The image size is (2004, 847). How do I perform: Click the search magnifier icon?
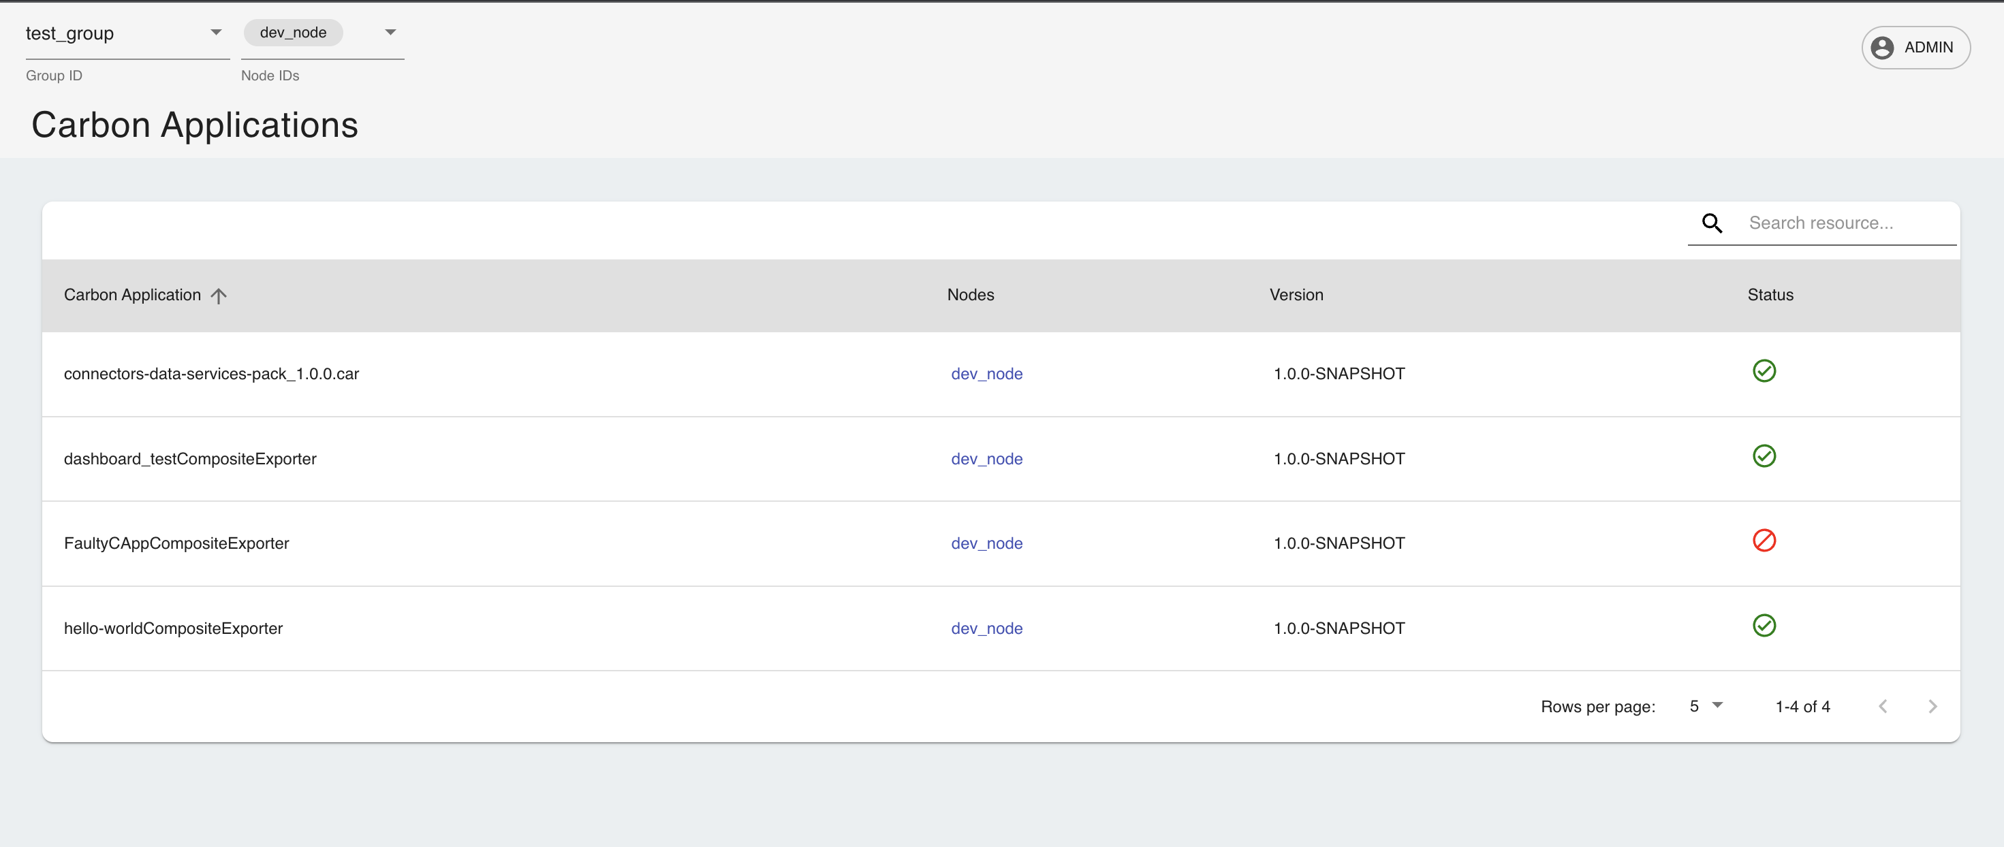pos(1712,223)
